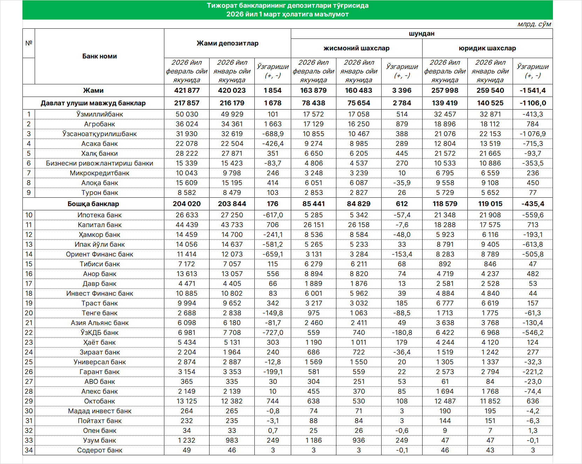Select the "Давлат улуши мавжуд банклар" row label
582x464 pixels.
click(93, 103)
